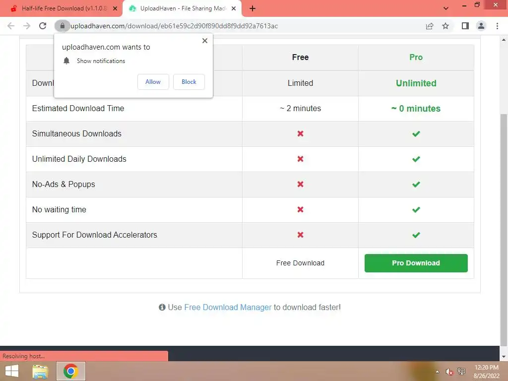Click the ~ 0 minutes cell

(416, 108)
